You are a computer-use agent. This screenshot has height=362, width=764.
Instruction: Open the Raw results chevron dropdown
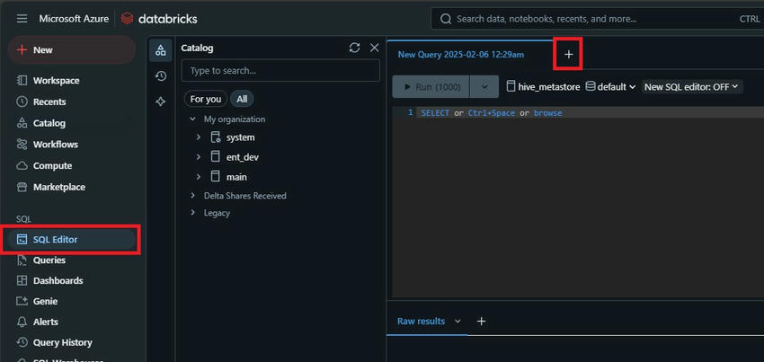pos(458,321)
